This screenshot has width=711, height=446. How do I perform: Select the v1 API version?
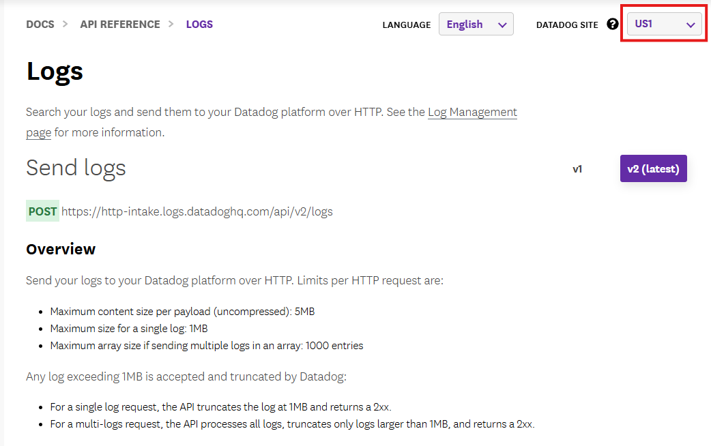[x=578, y=168]
